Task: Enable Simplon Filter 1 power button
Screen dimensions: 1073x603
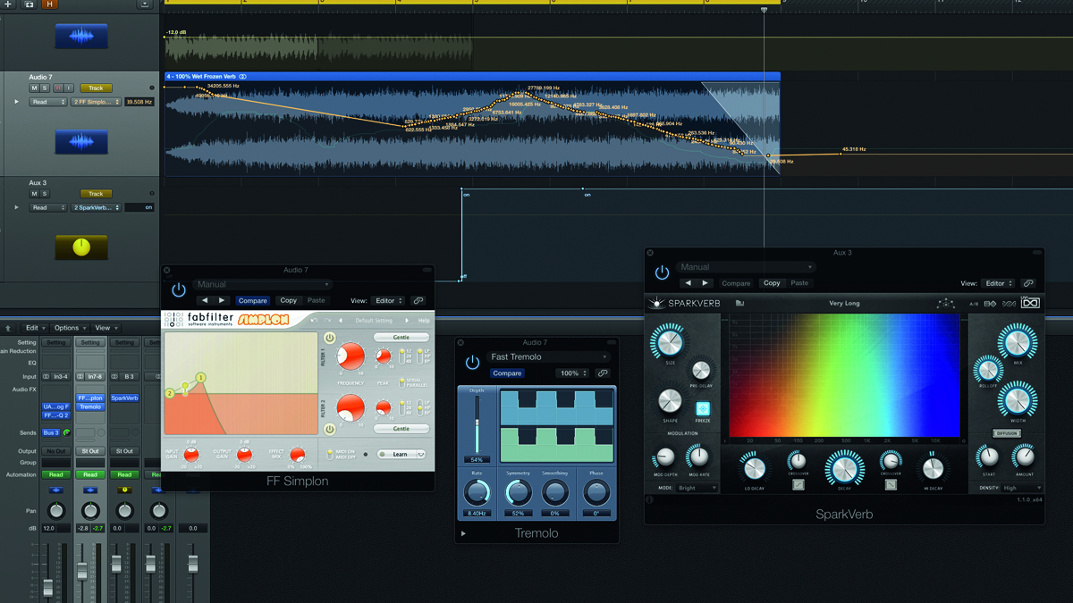Action: pyautogui.click(x=330, y=338)
